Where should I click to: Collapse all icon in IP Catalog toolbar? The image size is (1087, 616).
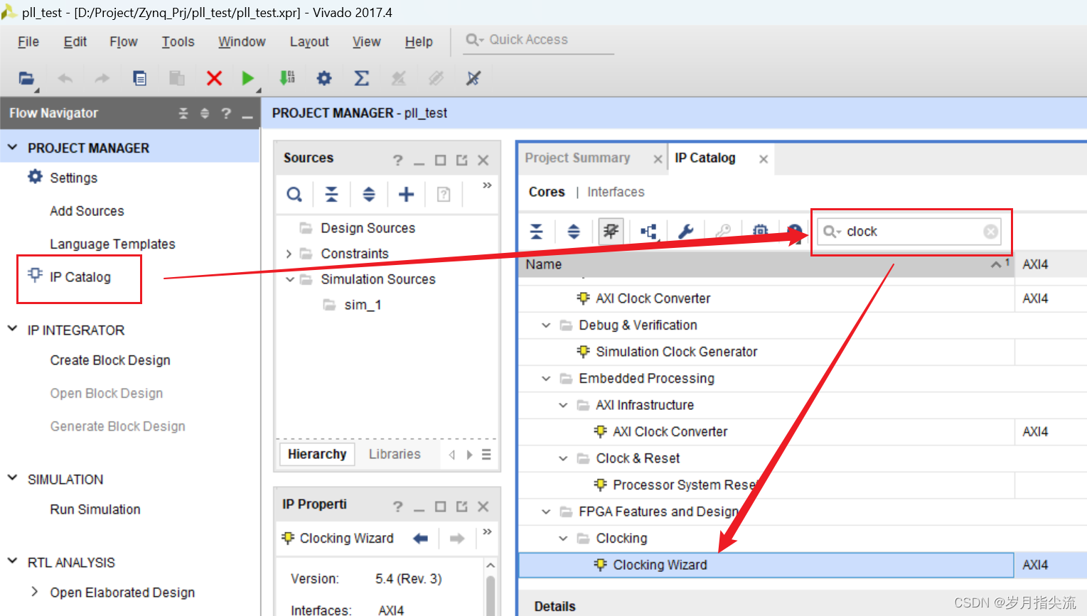[537, 231]
